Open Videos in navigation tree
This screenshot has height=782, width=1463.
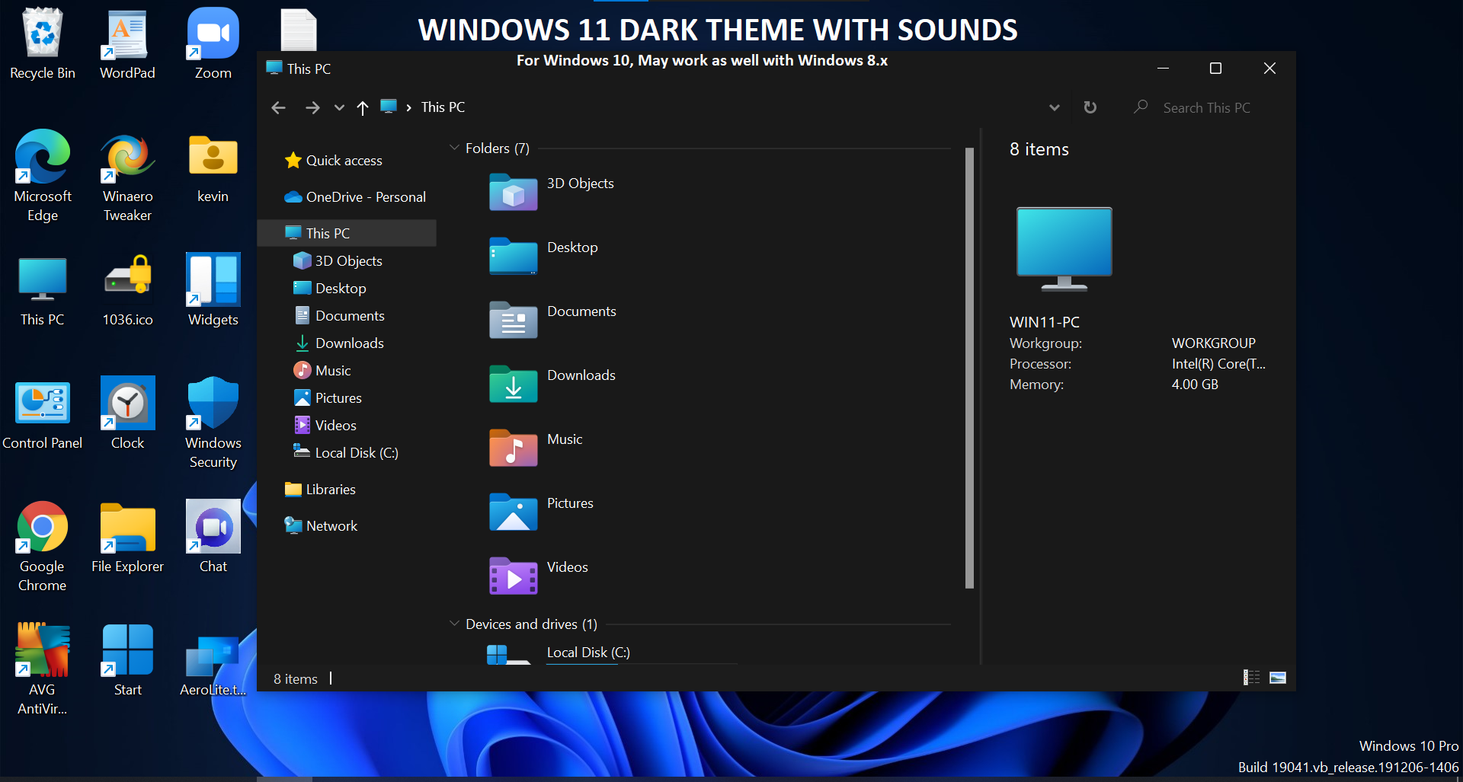tap(325, 426)
